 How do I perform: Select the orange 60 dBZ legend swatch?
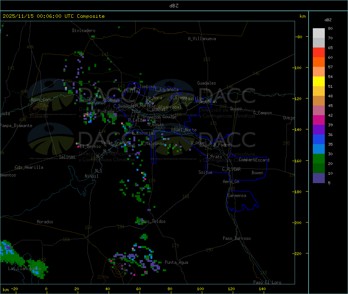point(319,62)
